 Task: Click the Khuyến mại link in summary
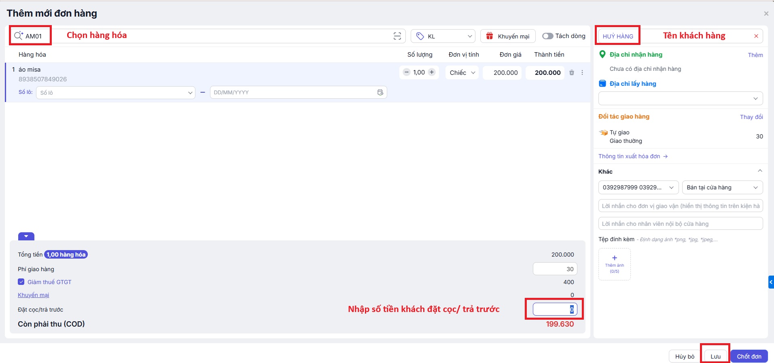coord(34,295)
